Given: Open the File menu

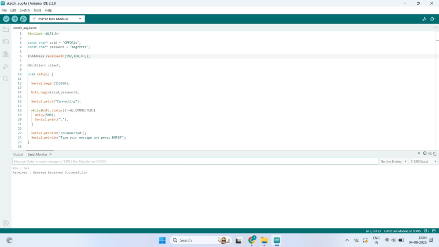Looking at the screenshot, I should click(4, 10).
